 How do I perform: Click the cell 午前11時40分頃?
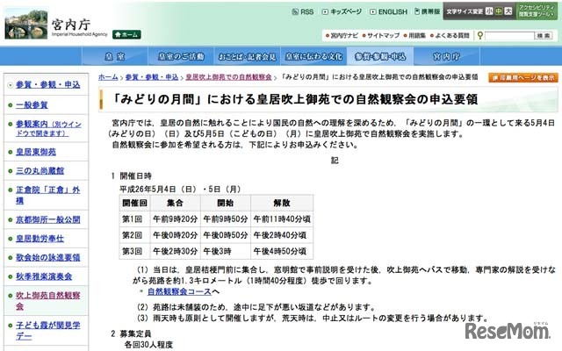click(x=282, y=218)
